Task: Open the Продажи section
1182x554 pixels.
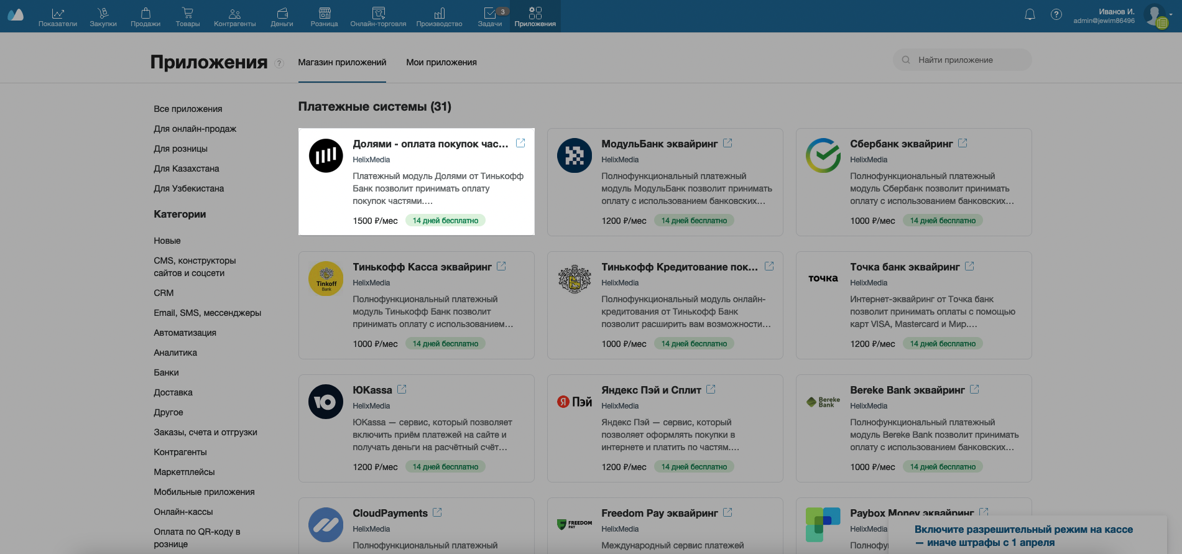Action: 145,17
